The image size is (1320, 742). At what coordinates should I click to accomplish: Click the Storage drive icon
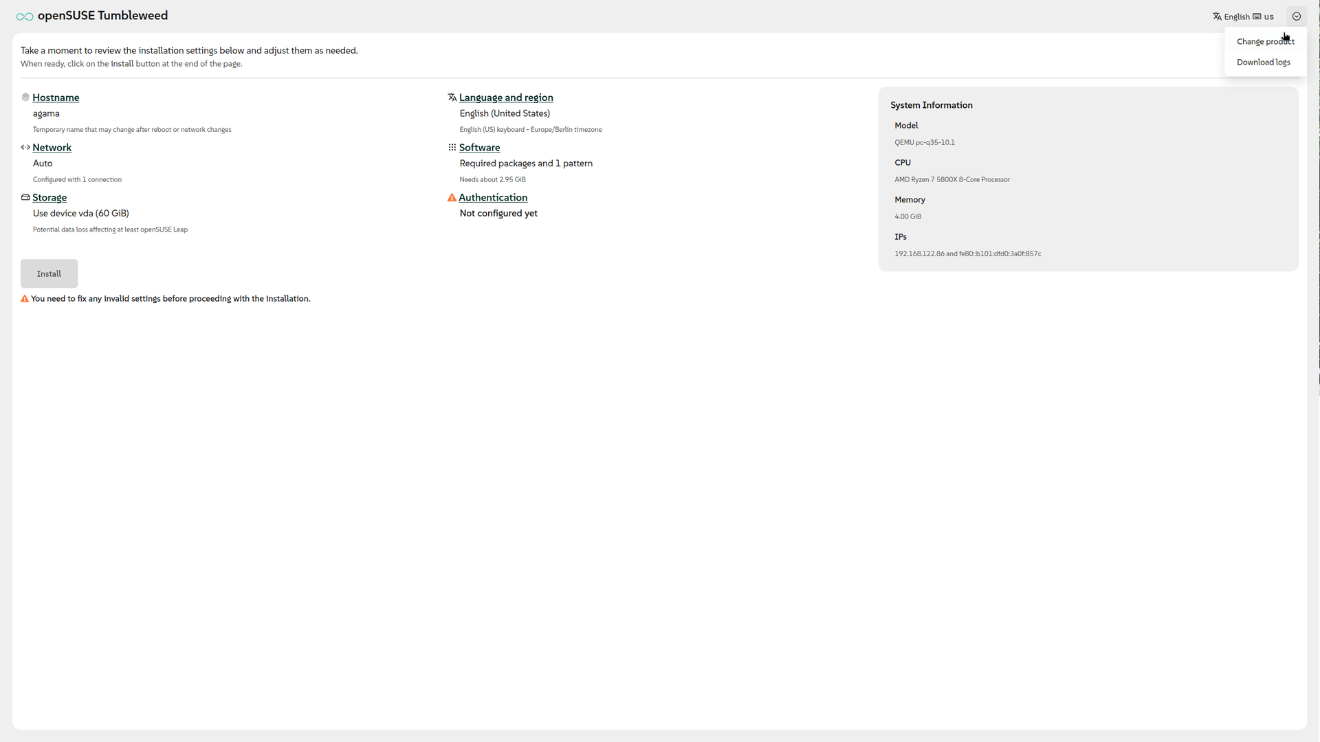pos(25,197)
